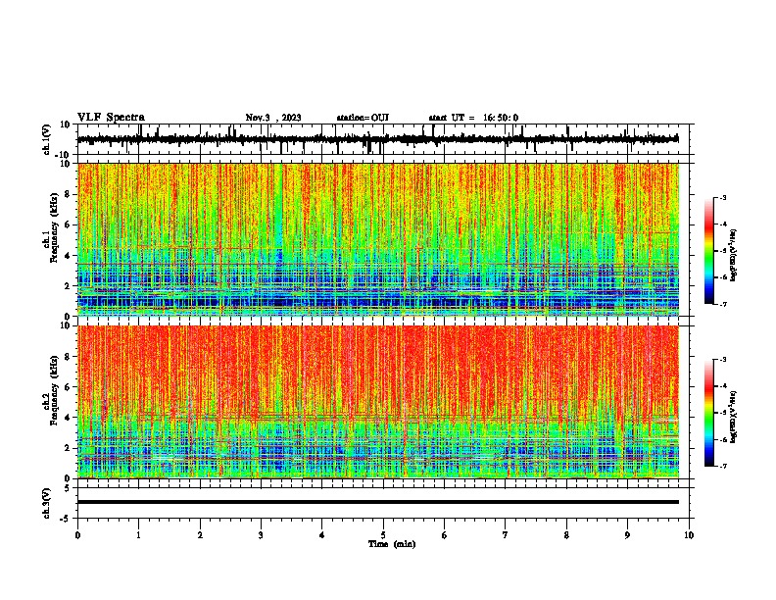Viewport: 776px width, 600px height.
Task: Click the "8" kHz tick of the ch.1 spectrogram
Action: point(69,194)
